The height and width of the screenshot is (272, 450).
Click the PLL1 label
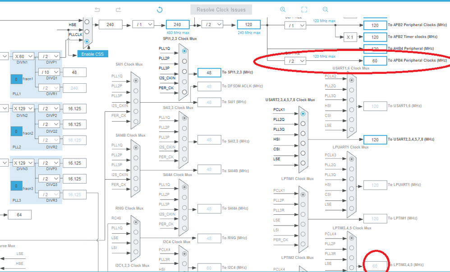(x=17, y=94)
